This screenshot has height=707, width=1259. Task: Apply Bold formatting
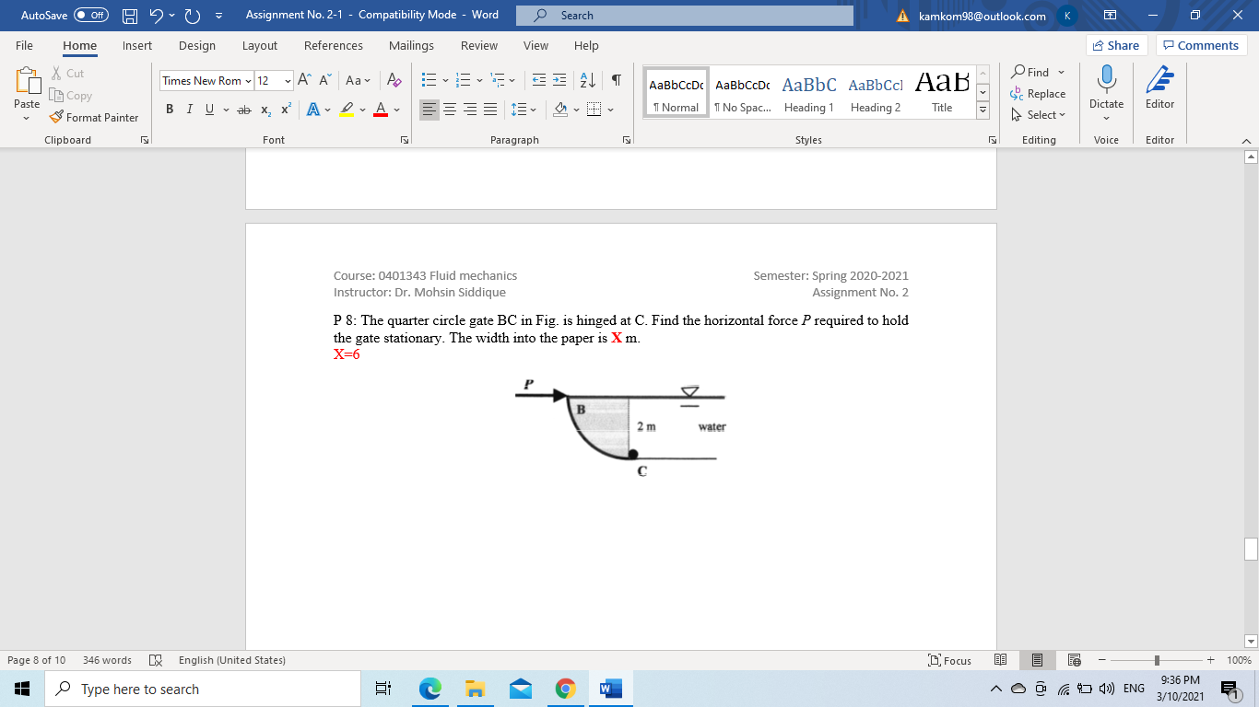171,110
